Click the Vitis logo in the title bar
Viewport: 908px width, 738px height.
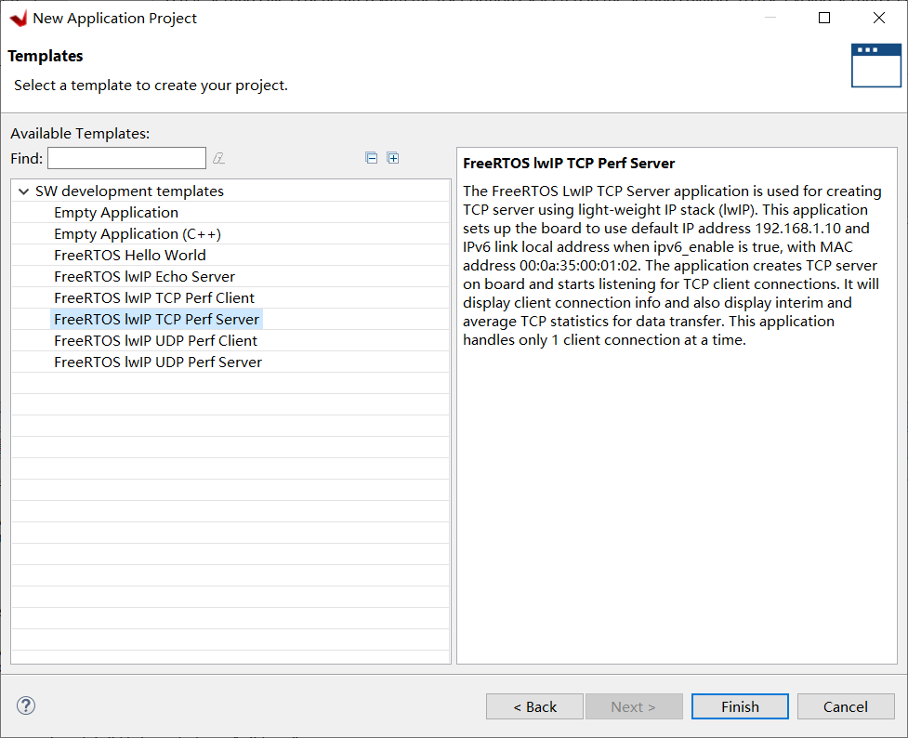click(x=19, y=19)
